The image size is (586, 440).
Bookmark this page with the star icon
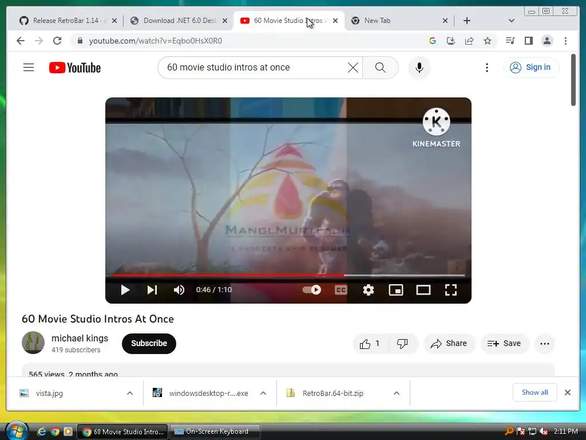pos(488,41)
